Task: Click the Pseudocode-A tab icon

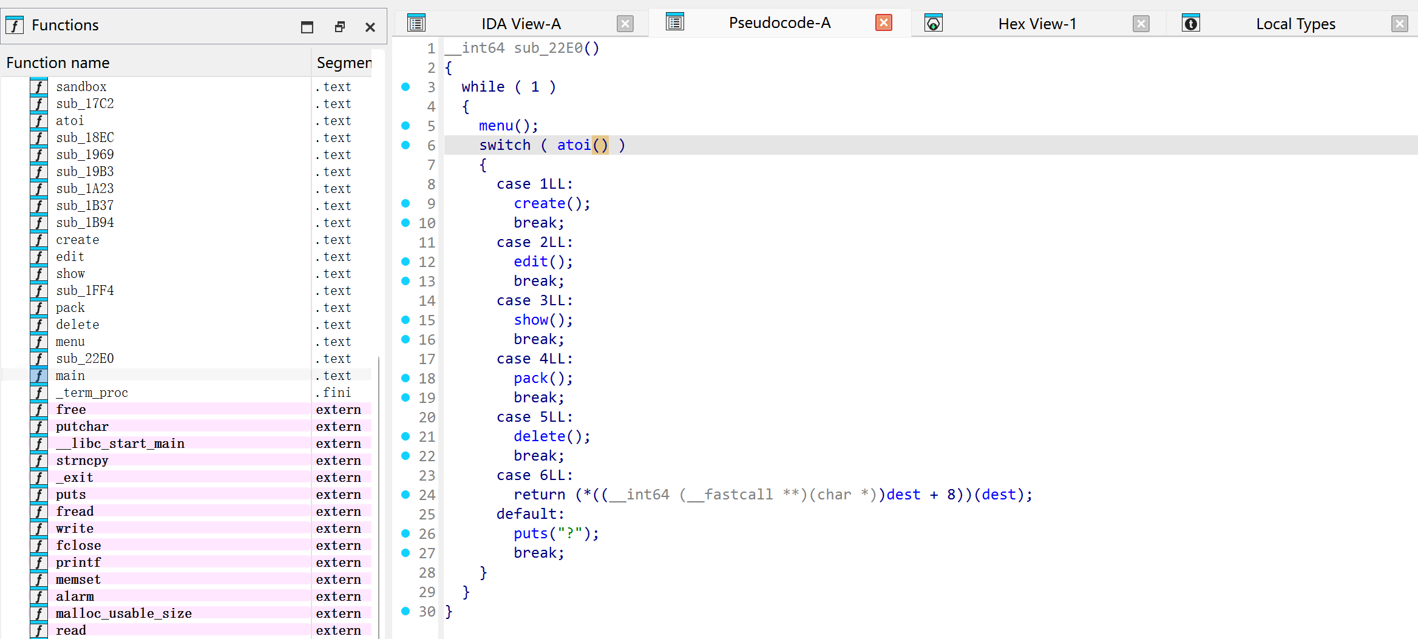Action: tap(675, 22)
